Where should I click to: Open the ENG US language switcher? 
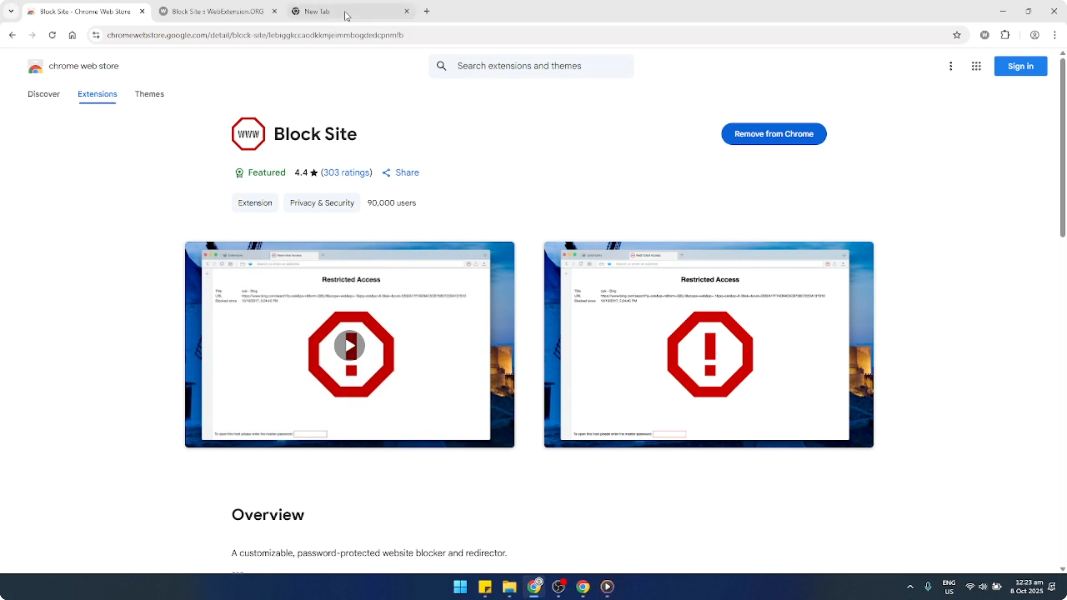coord(949,587)
